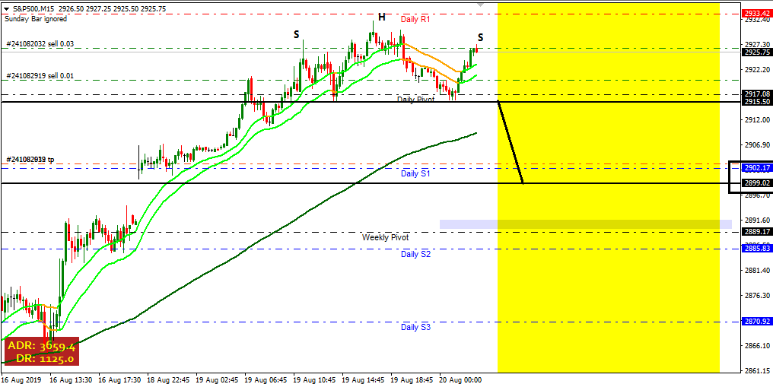Viewport: 773px width, 384px height.
Task: Click the '19 Aug 10:45' time axis label
Action: (x=315, y=380)
